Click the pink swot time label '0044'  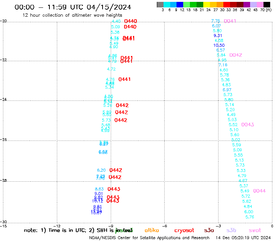(259, 191)
